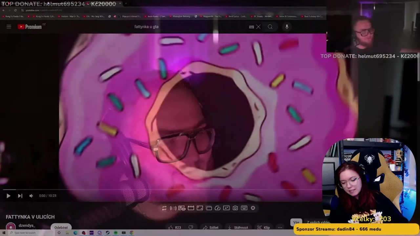The image size is (420, 236).
Task: Open Microsoft Edge from the taskbar
Action: pyautogui.click(x=75, y=233)
